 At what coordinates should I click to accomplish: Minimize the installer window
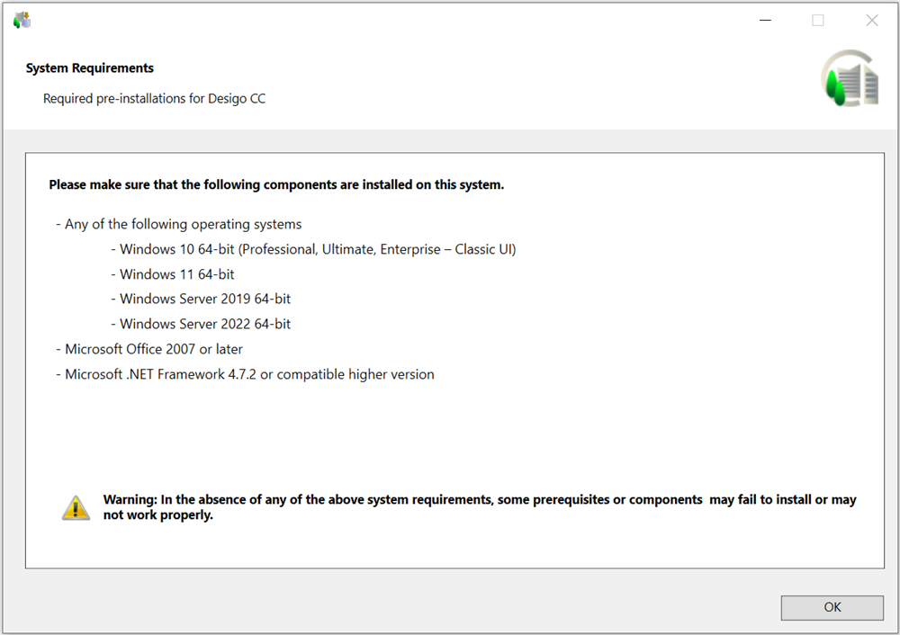pyautogui.click(x=764, y=20)
